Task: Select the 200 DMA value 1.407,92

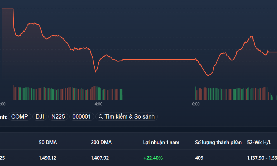Action: [100, 158]
